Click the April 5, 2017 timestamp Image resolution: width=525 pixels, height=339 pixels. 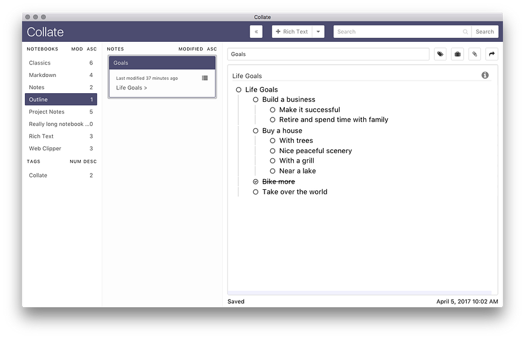pos(467,302)
